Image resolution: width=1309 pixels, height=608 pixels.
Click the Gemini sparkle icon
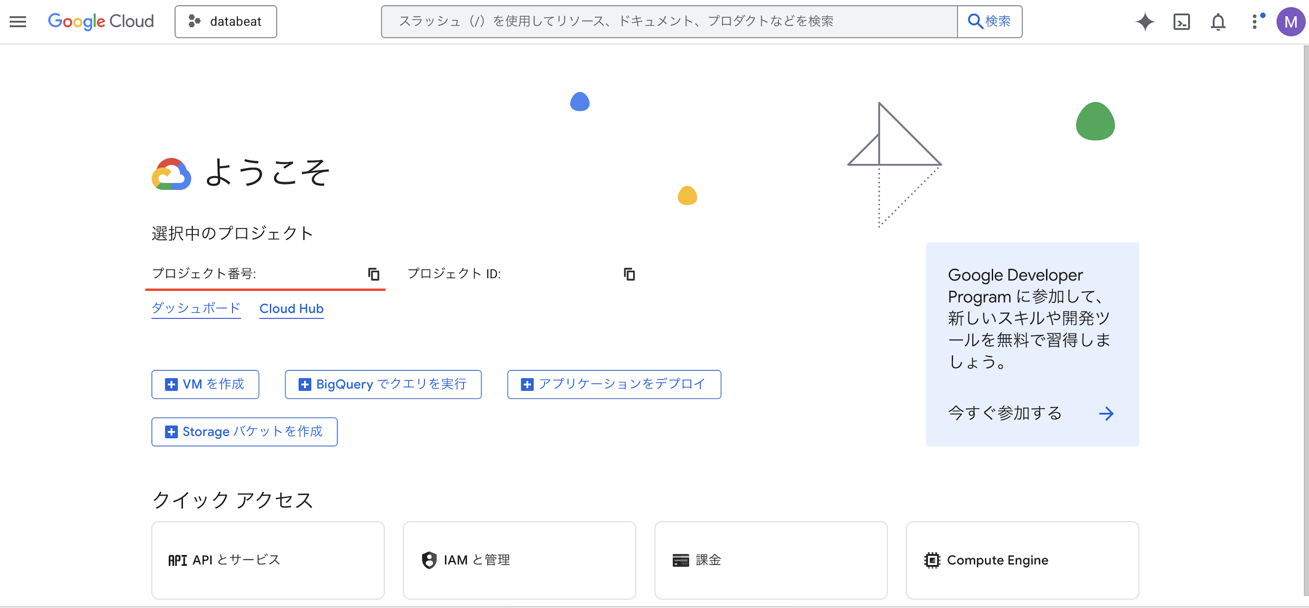tap(1144, 22)
